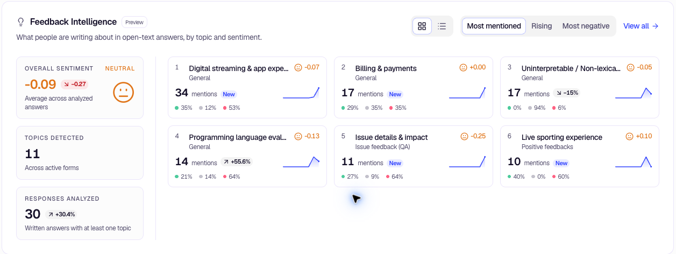The height and width of the screenshot is (254, 676).
Task: Click the 94% neutral share in Uninterpretable card
Action: (537, 108)
